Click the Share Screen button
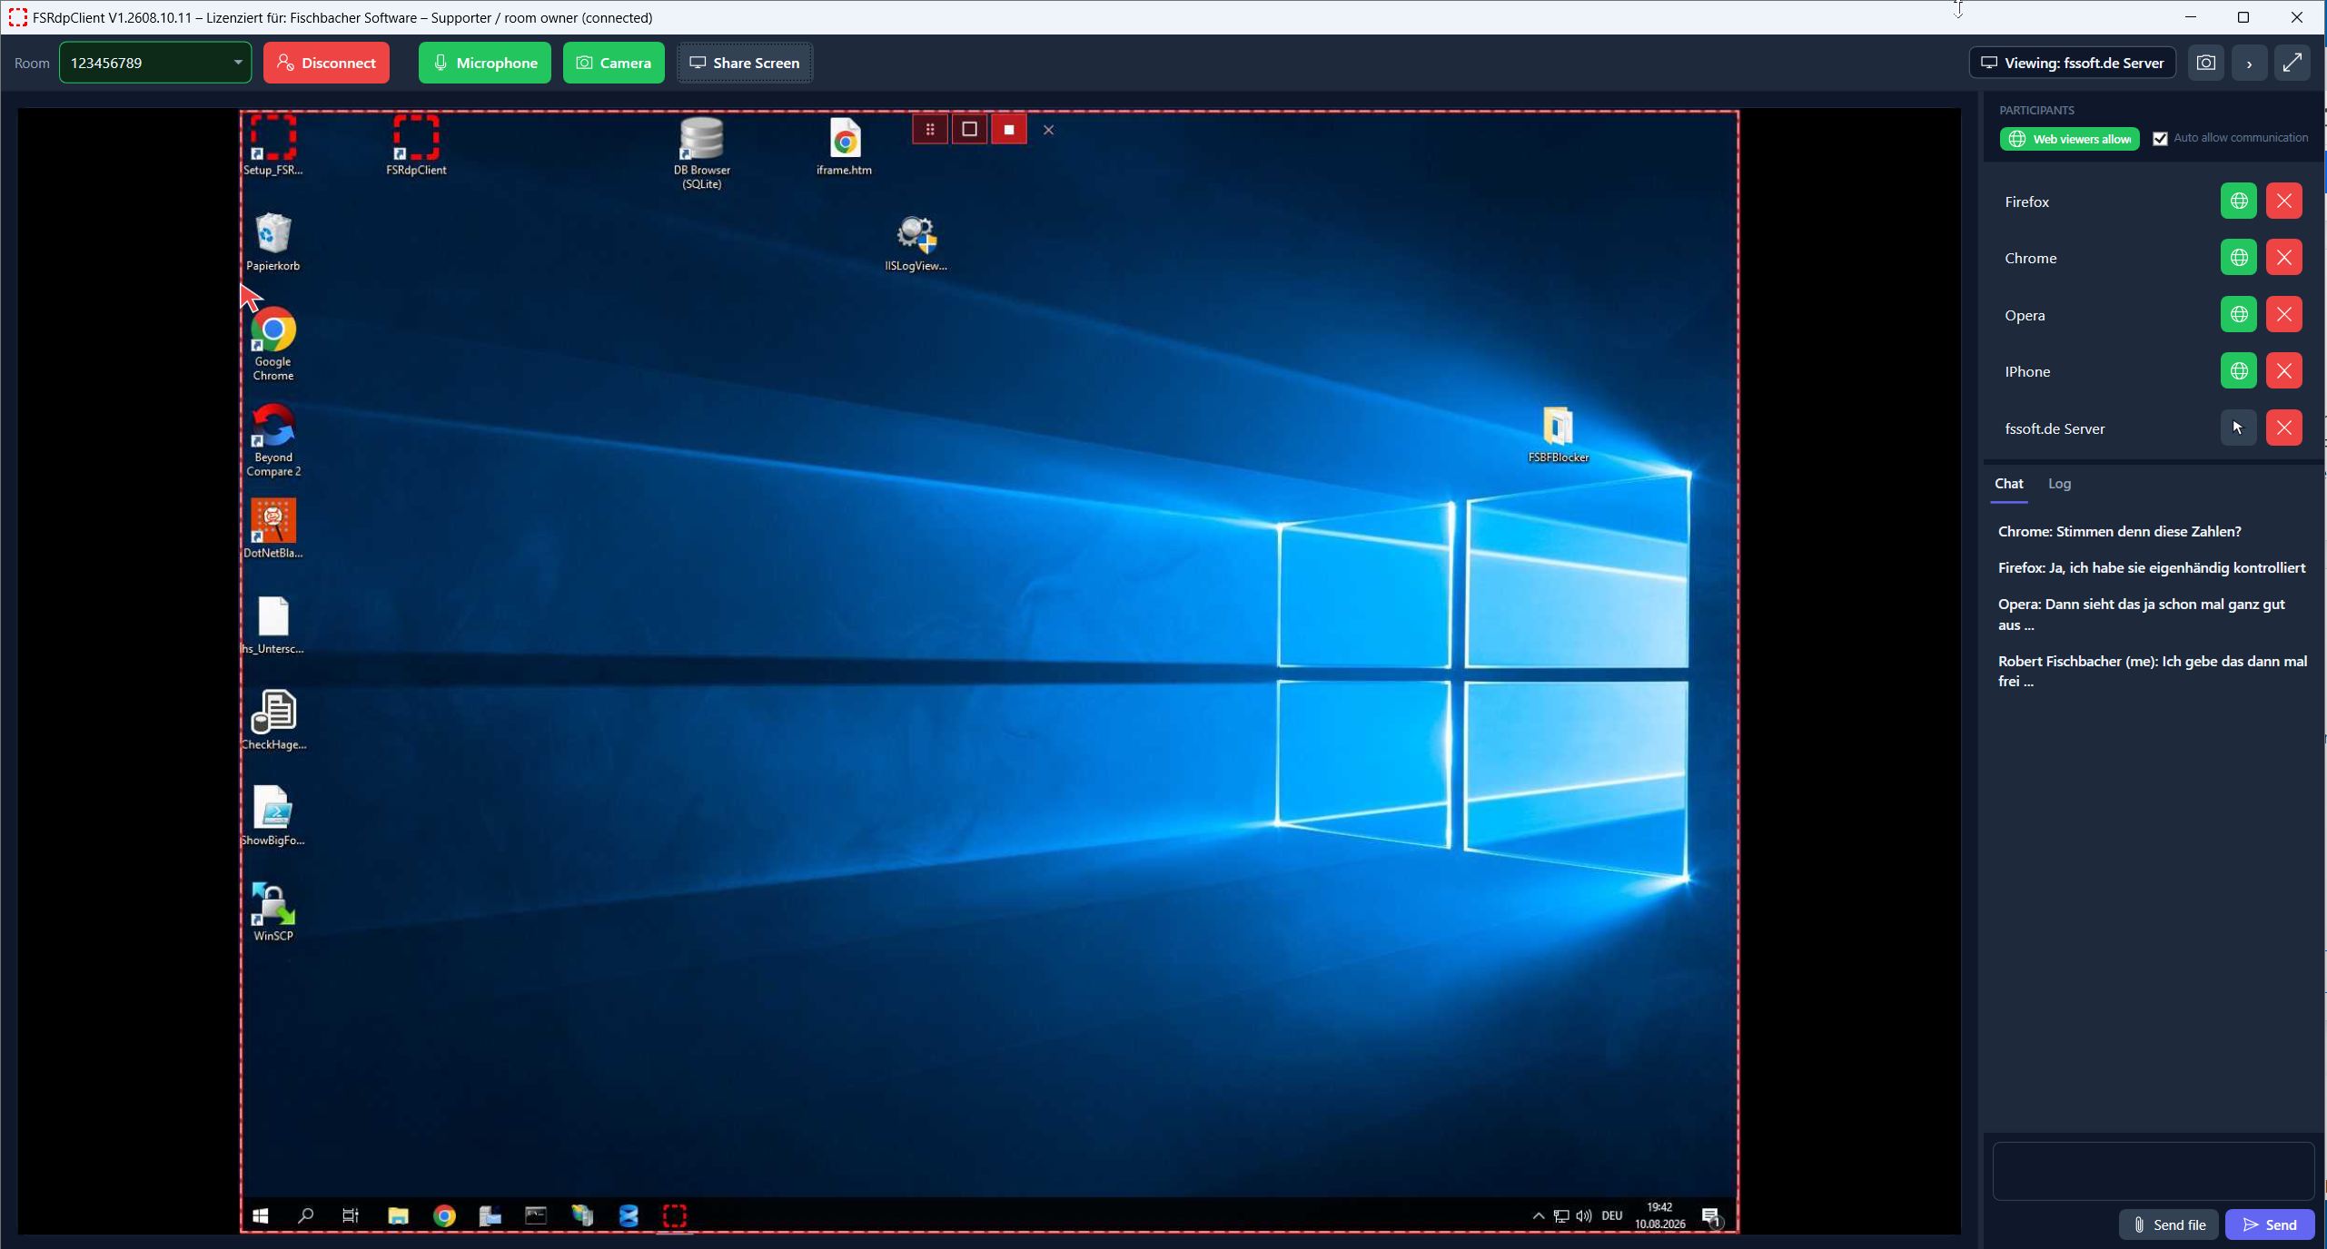Screen dimensions: 2327x1249 pos(745,63)
